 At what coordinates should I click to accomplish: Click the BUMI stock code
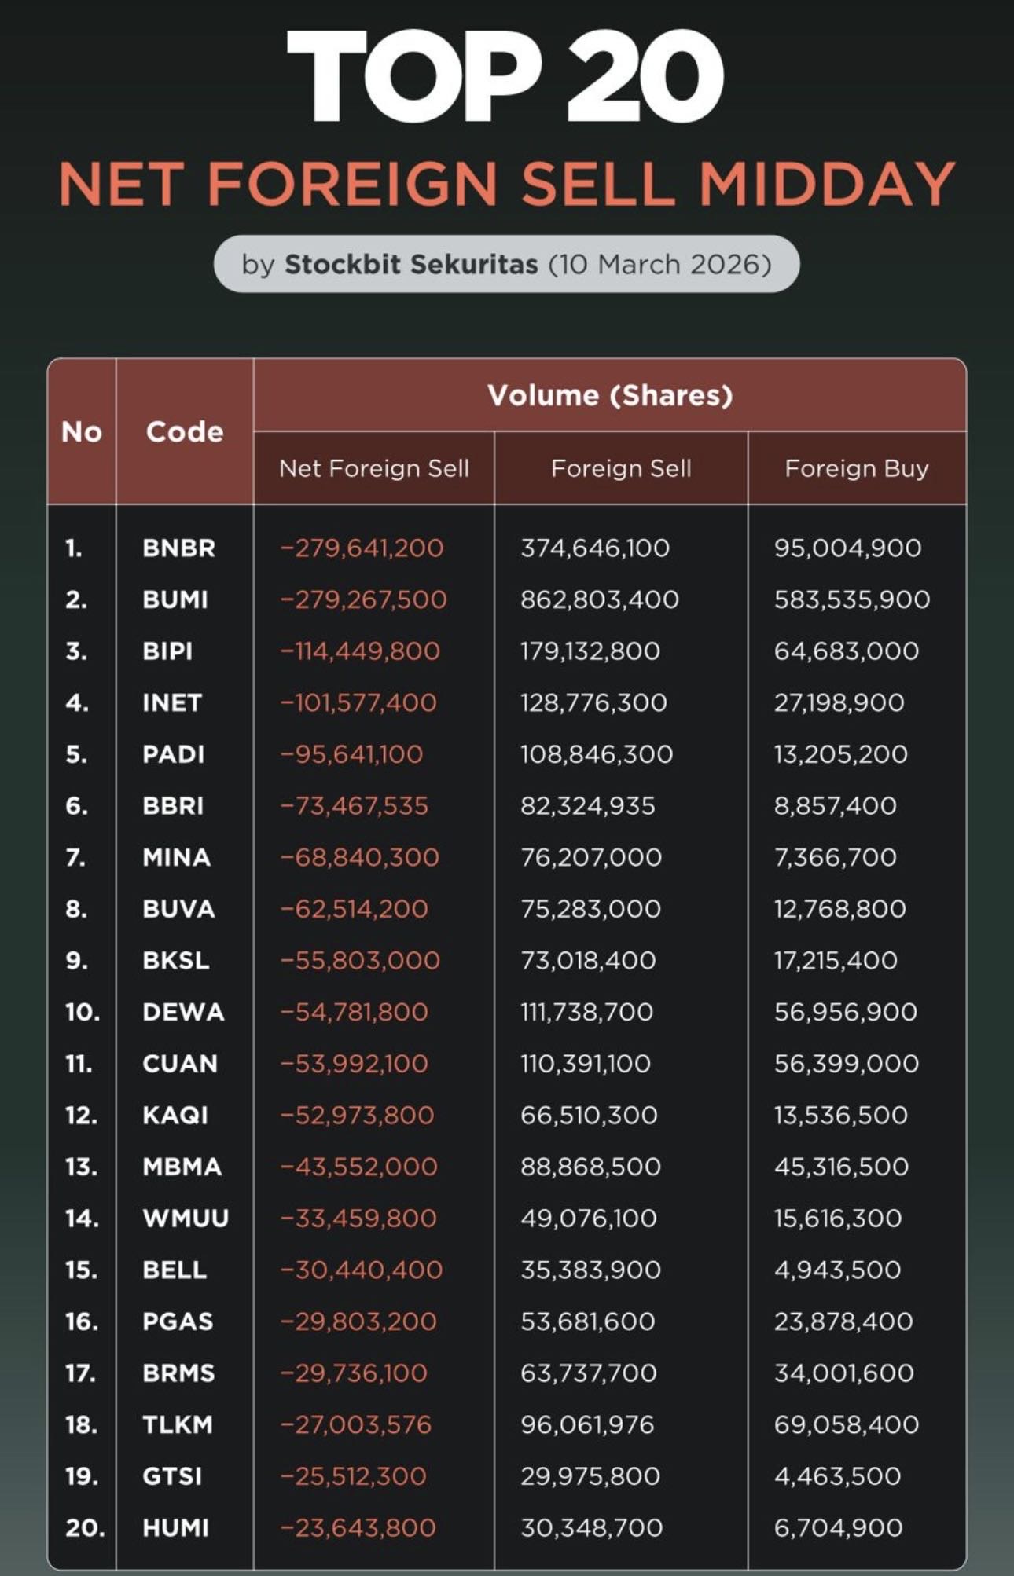(x=175, y=599)
